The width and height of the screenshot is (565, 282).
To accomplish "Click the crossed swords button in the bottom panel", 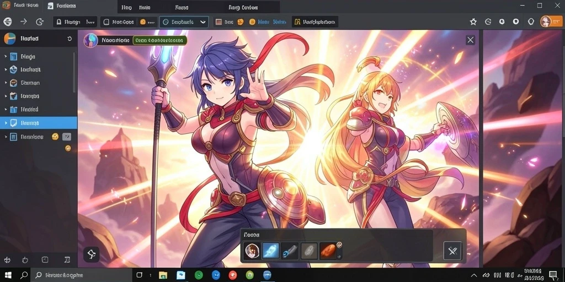I will 452,251.
